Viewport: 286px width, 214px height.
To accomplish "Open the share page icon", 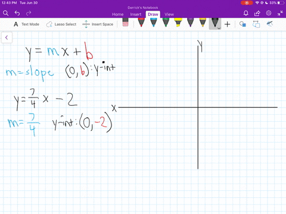I will [257, 13].
